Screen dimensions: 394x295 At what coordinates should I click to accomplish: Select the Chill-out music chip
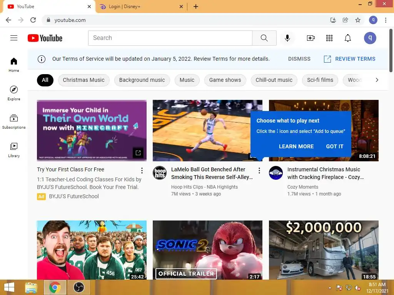[274, 80]
